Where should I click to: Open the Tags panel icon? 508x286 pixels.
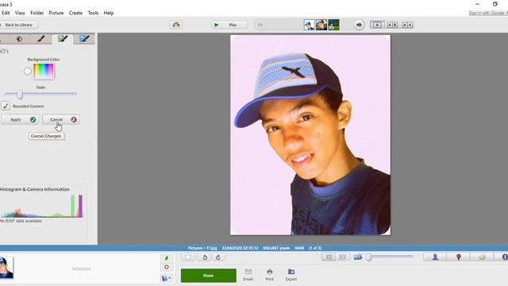482,257
